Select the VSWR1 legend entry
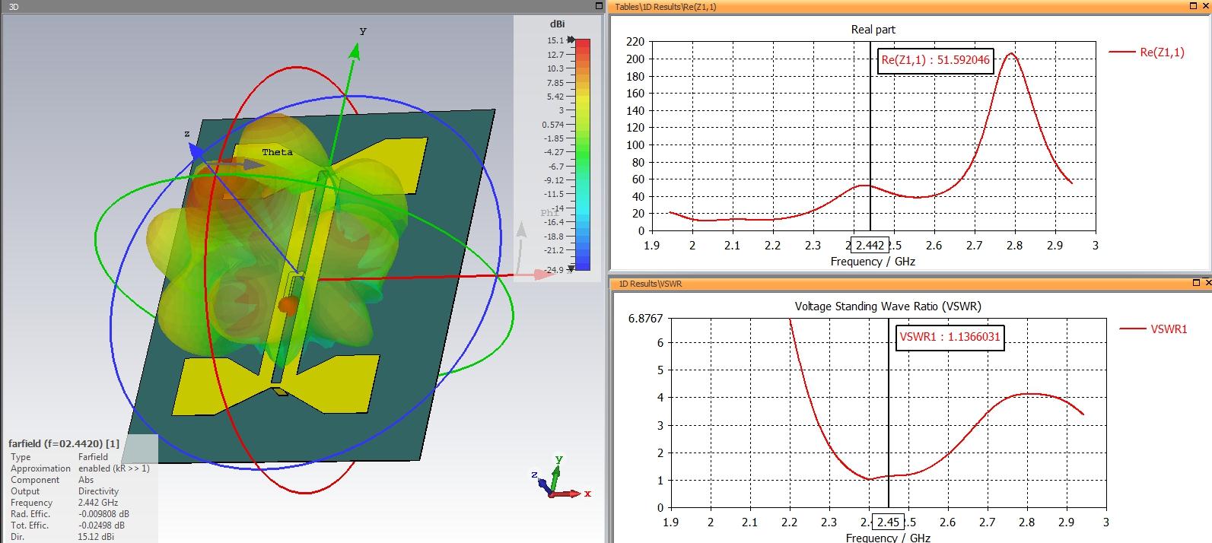The width and height of the screenshot is (1212, 543). click(1153, 329)
